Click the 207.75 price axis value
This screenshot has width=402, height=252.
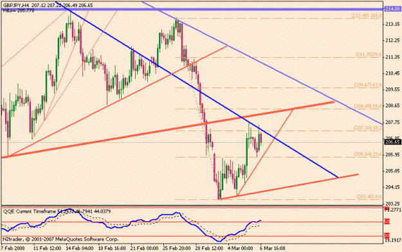pos(392,122)
